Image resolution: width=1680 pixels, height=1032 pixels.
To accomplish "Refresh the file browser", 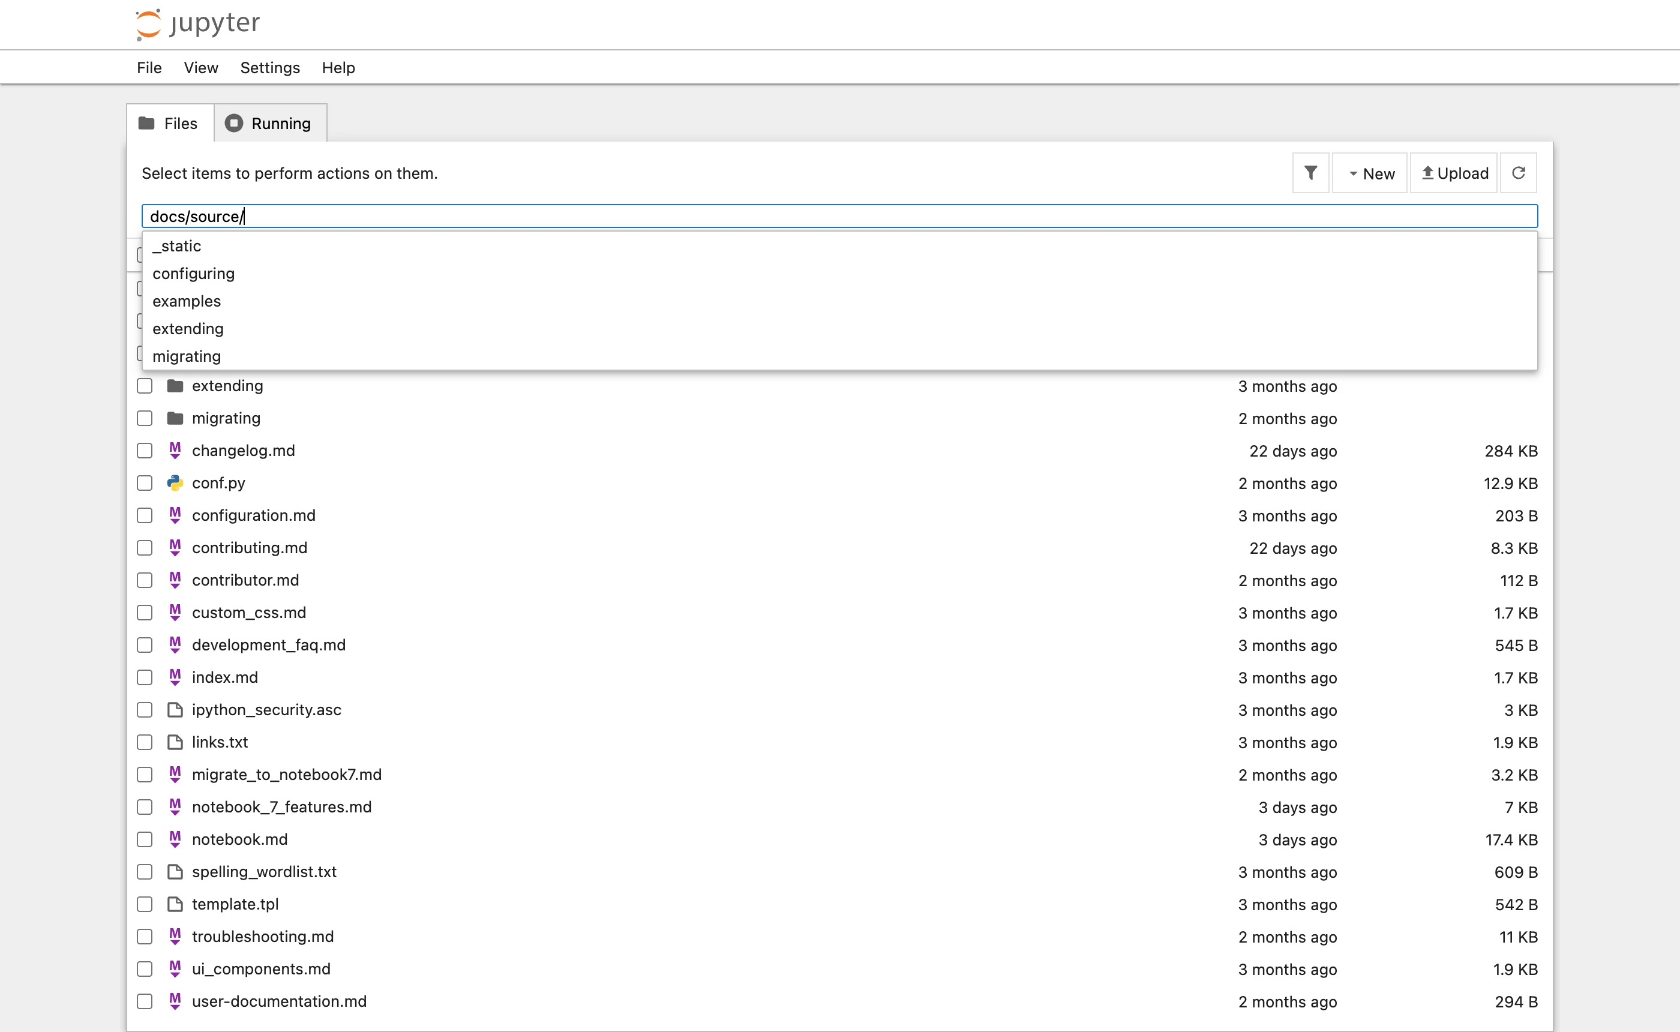I will tap(1518, 173).
